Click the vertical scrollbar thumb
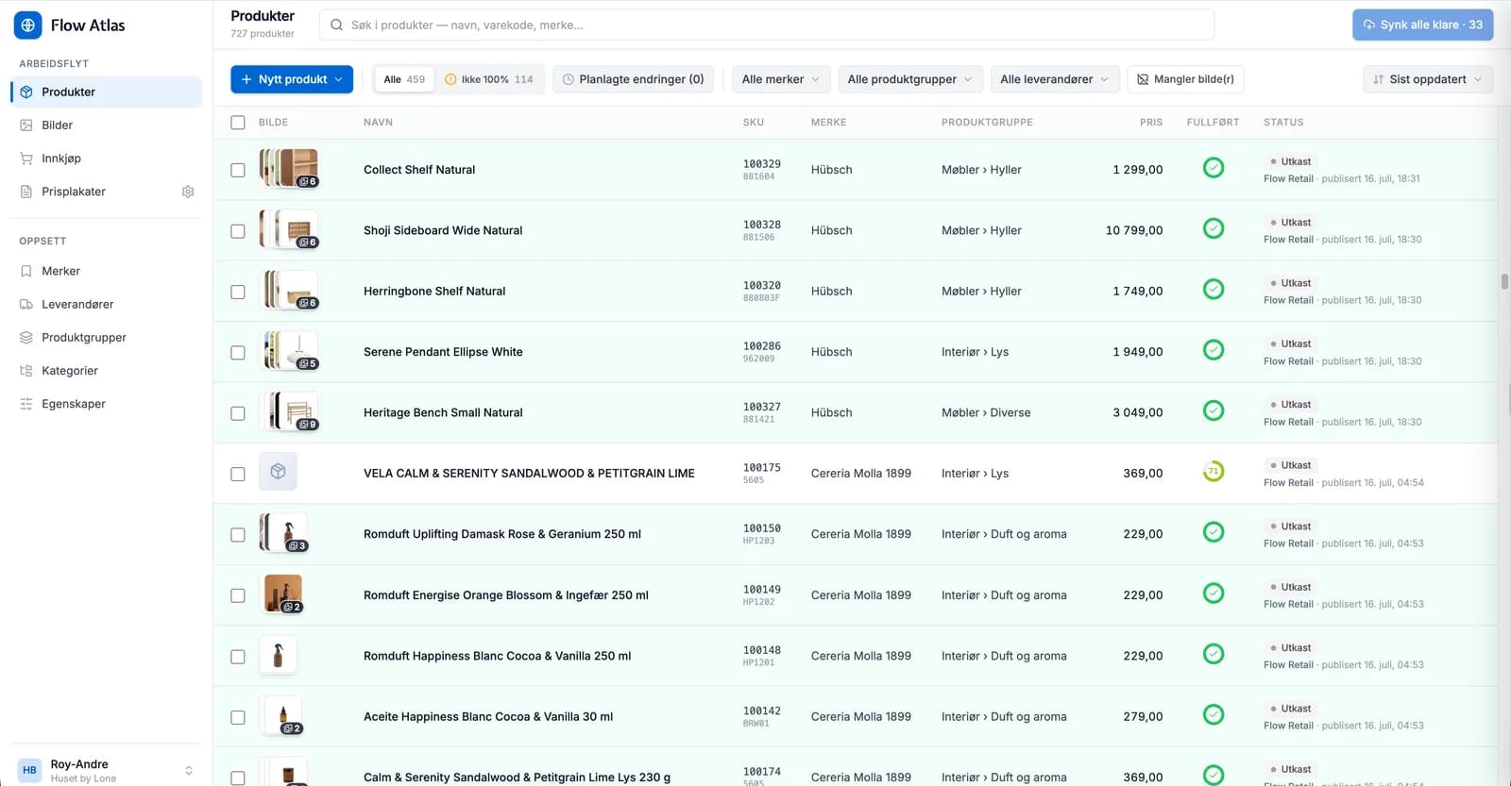Image resolution: width=1511 pixels, height=786 pixels. tap(1504, 282)
